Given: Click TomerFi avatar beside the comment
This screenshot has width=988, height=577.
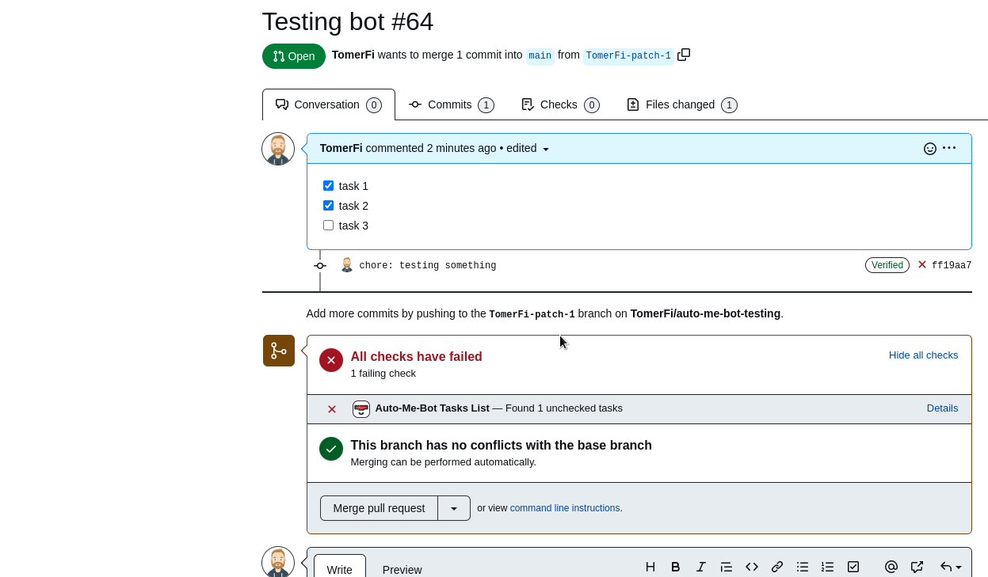Looking at the screenshot, I should click(x=278, y=149).
